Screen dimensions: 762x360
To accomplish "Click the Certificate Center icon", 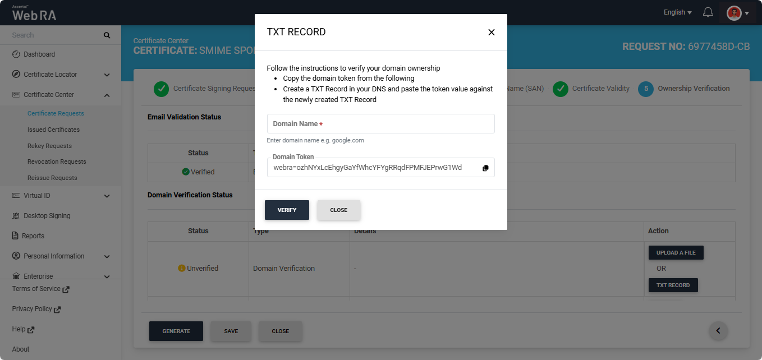I will click(16, 95).
